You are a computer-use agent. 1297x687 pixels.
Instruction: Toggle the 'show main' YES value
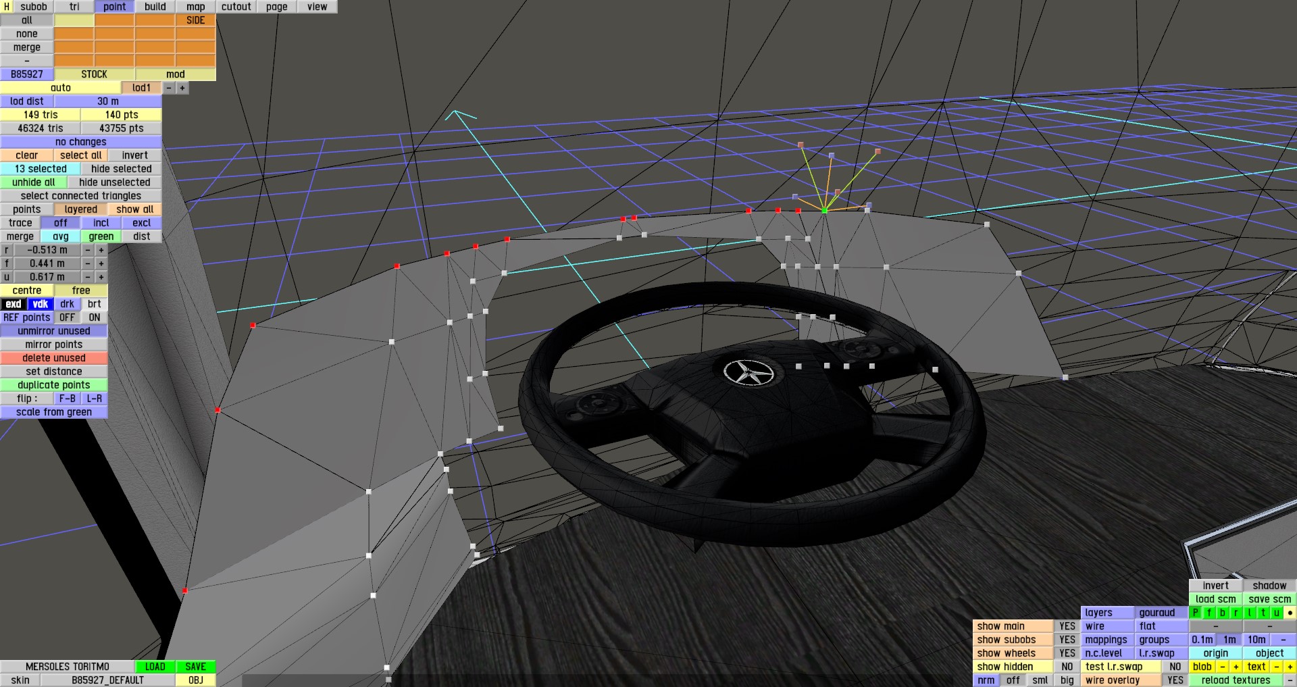(1067, 626)
